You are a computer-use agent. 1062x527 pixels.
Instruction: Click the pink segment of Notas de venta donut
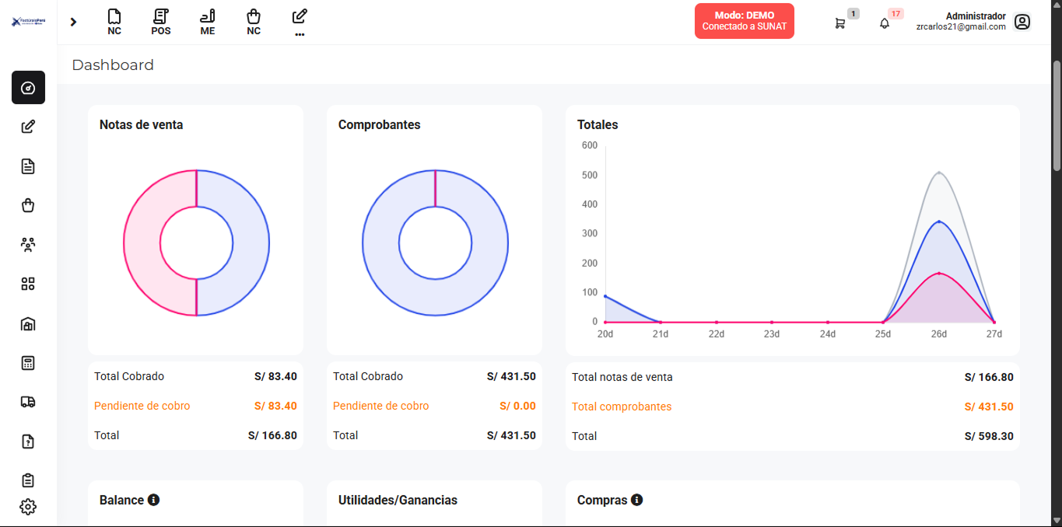142,243
